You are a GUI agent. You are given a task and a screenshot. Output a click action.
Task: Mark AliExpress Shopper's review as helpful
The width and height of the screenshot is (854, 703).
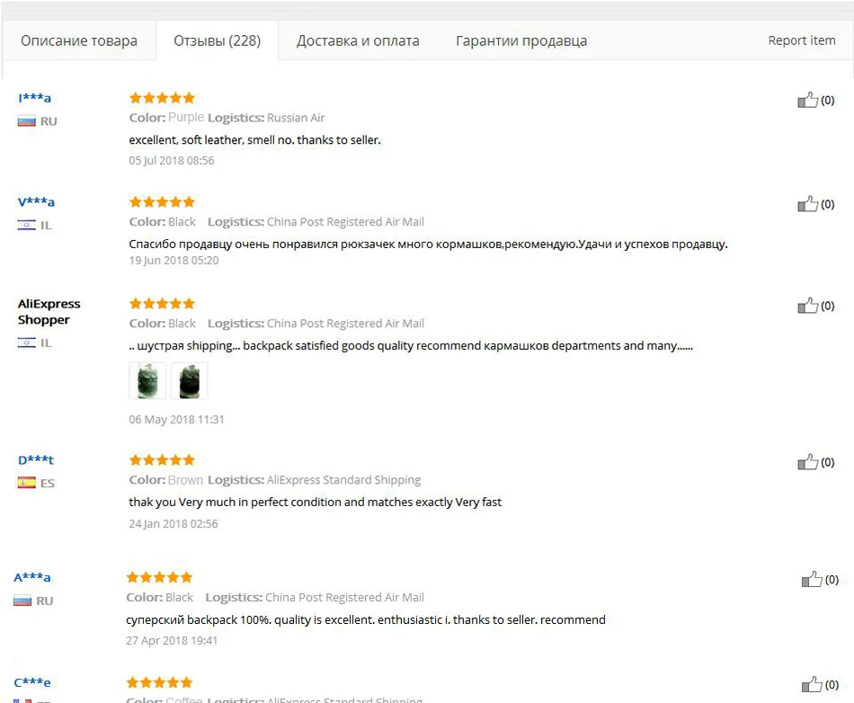[x=808, y=306]
